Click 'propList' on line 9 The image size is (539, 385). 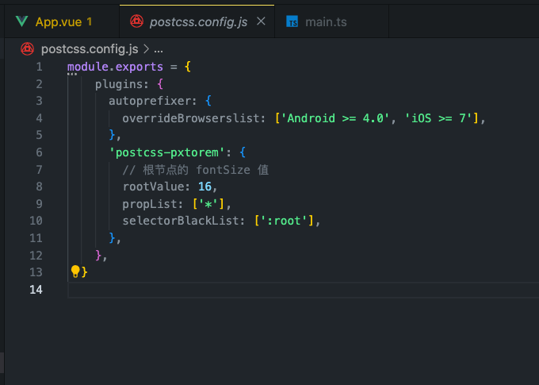(150, 204)
